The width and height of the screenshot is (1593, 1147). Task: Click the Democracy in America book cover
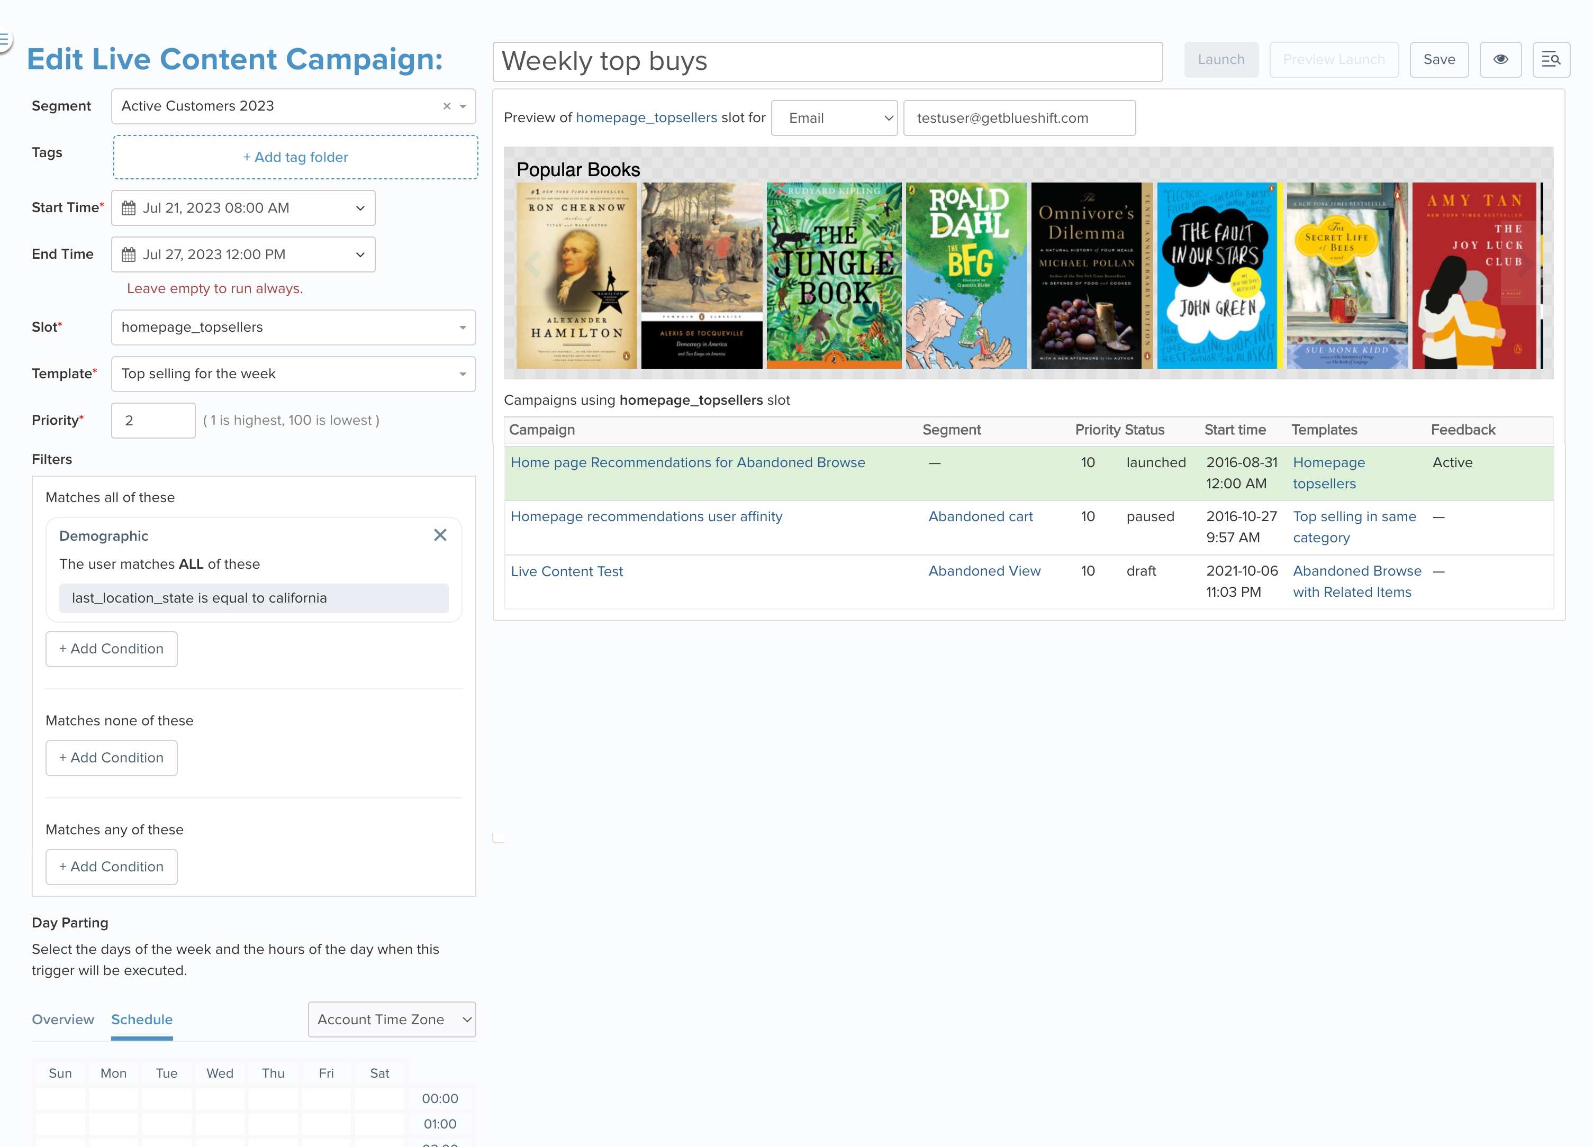click(702, 275)
